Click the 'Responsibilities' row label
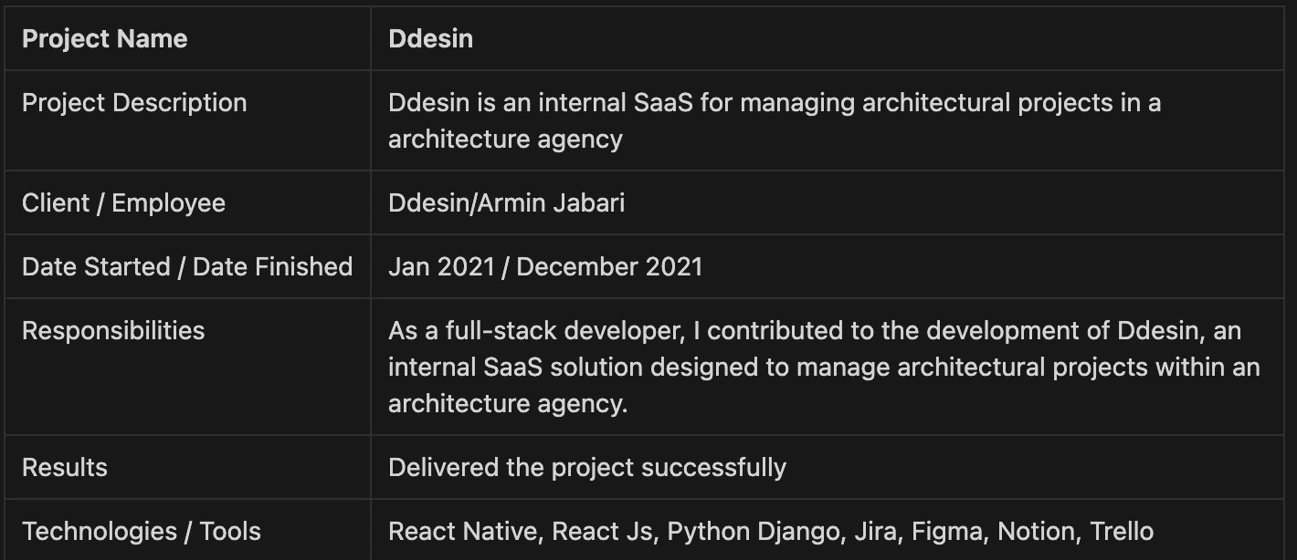This screenshot has height=560, width=1297. (x=113, y=330)
